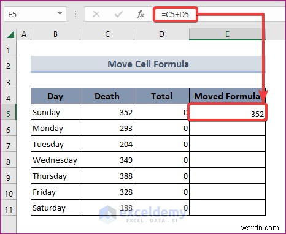Select row 4 header
This screenshot has height=234, width=286.
click(8, 96)
